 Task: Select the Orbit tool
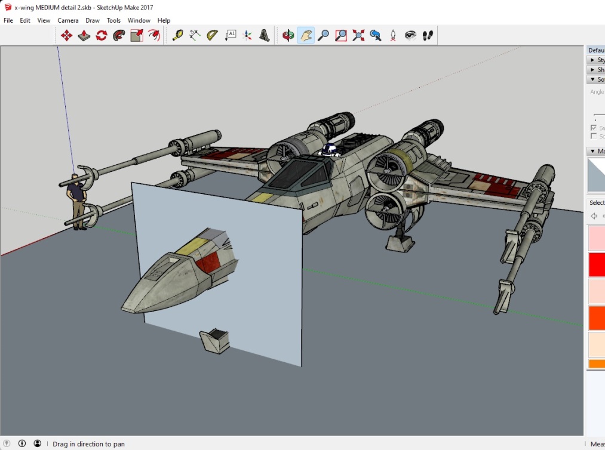(288, 35)
